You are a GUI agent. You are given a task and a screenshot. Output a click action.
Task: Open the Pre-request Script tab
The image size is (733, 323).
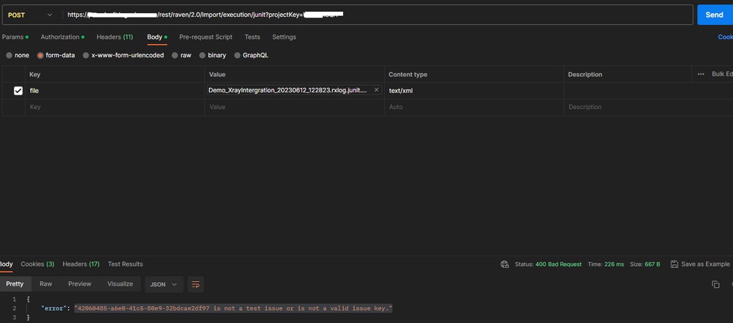coord(206,37)
